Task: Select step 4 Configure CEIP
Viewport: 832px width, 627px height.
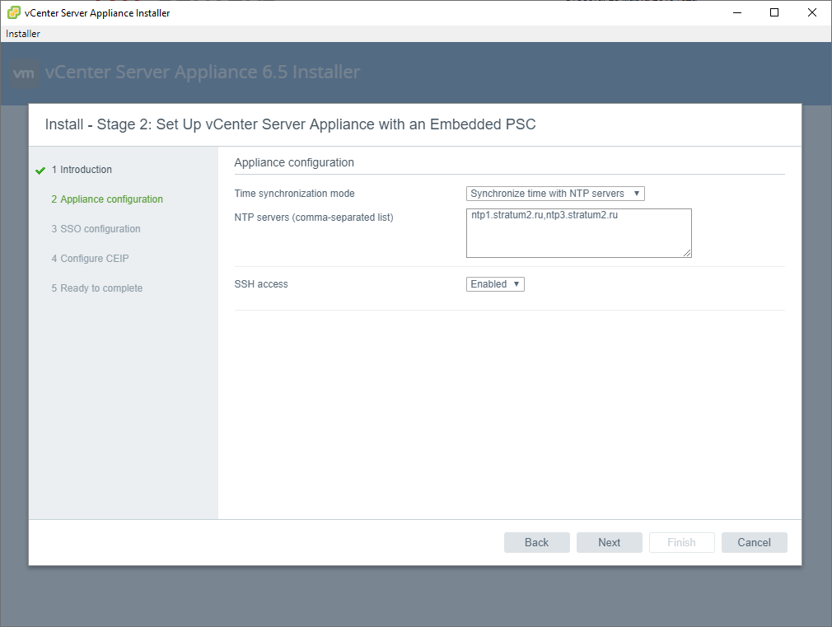Action: tap(90, 259)
